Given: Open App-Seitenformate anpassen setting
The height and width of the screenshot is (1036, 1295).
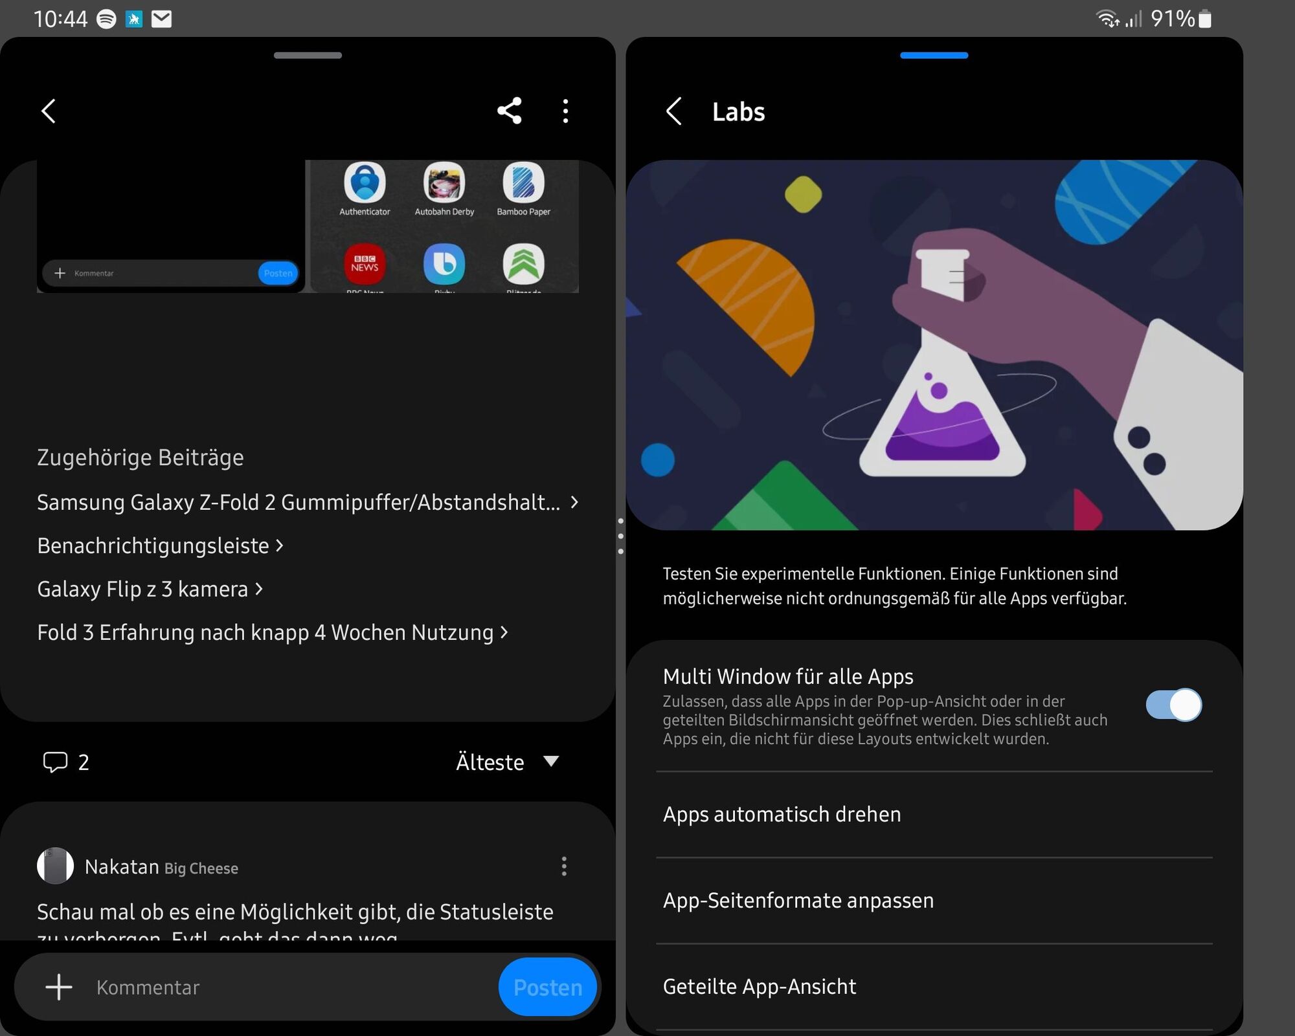Looking at the screenshot, I should 934,900.
